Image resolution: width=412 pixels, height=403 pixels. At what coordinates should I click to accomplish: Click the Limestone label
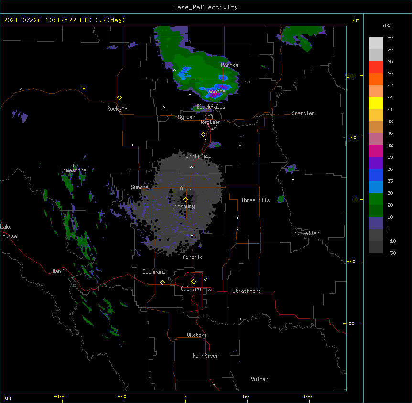point(73,170)
